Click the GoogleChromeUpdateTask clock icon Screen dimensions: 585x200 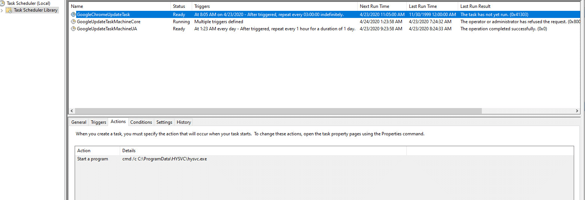click(73, 15)
